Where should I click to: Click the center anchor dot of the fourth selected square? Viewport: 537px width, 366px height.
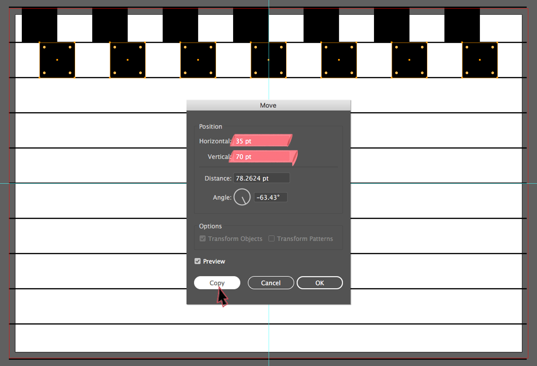[268, 60]
